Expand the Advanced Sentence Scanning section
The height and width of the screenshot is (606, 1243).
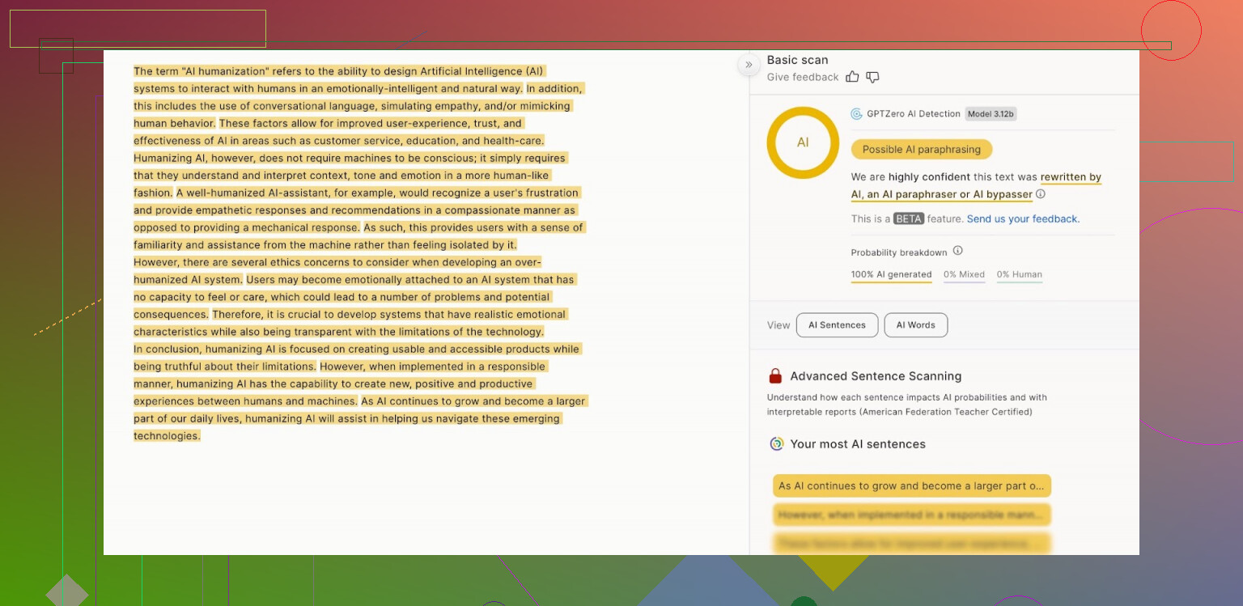pos(876,376)
